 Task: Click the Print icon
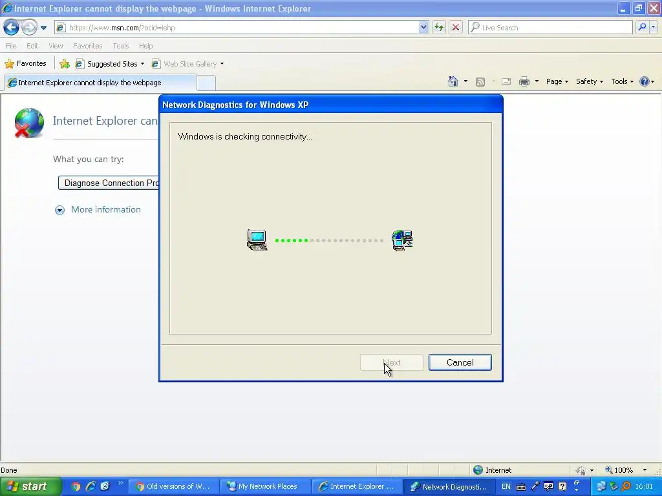[524, 82]
